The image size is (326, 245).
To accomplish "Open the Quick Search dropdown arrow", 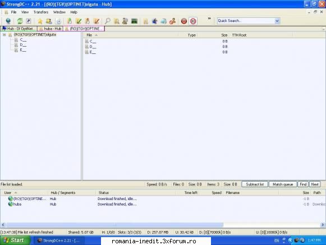I will pyautogui.click(x=277, y=21).
